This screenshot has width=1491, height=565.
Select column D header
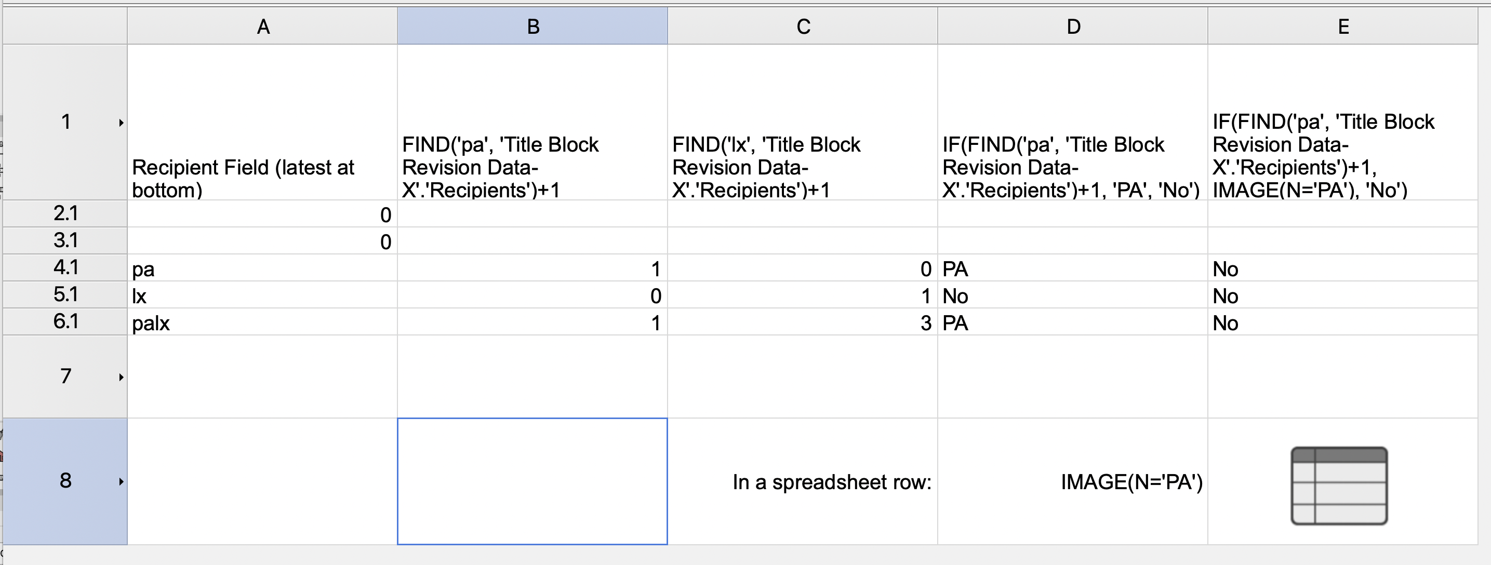pos(1072,26)
